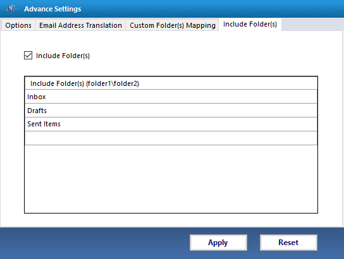Select the Inbox folder row
This screenshot has height=259, width=344.
click(171, 97)
